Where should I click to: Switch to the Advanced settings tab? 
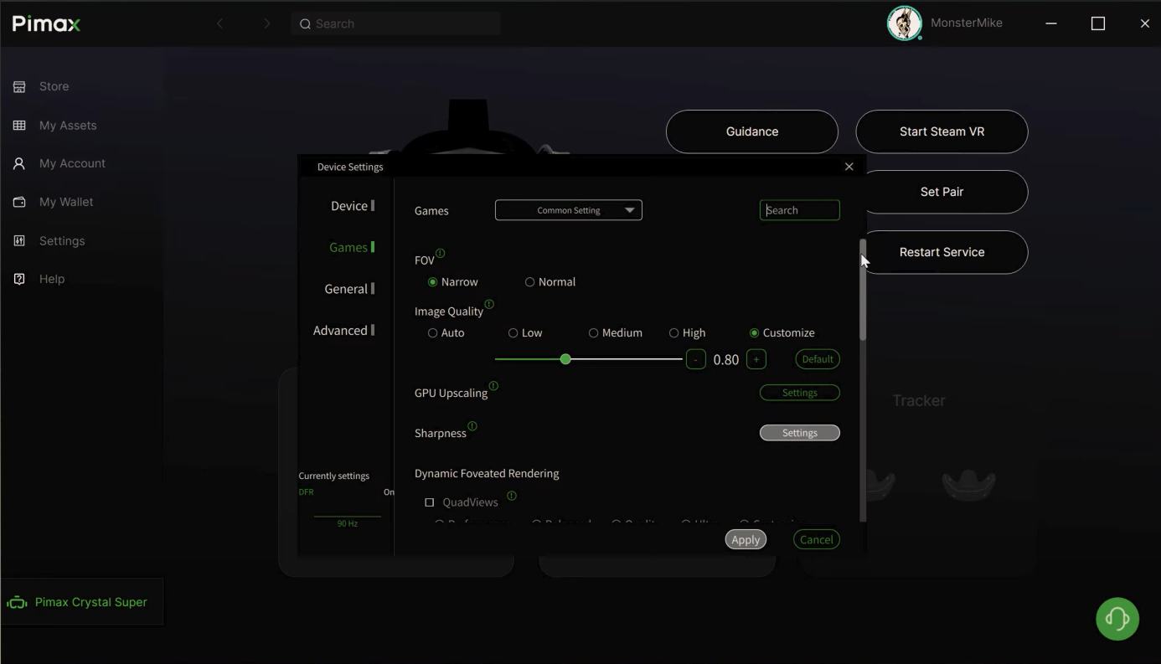(x=340, y=331)
